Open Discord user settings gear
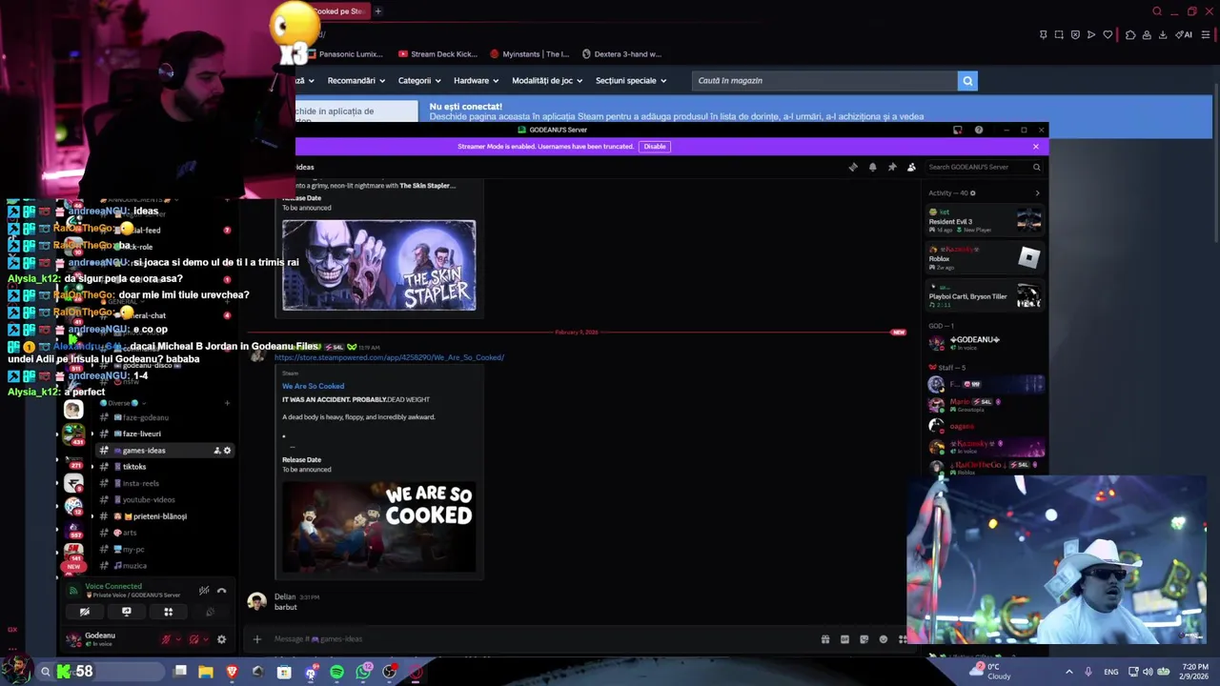Screen dimensions: 1220x686 tap(222, 639)
